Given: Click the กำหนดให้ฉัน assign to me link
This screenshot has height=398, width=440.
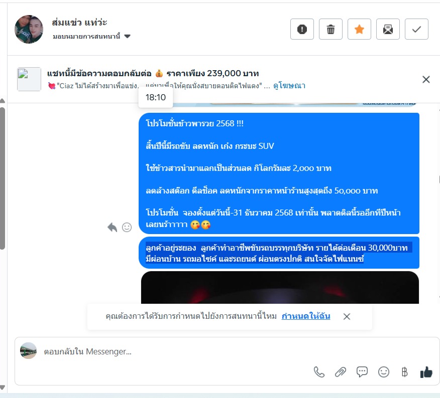Looking at the screenshot, I should coord(306,316).
